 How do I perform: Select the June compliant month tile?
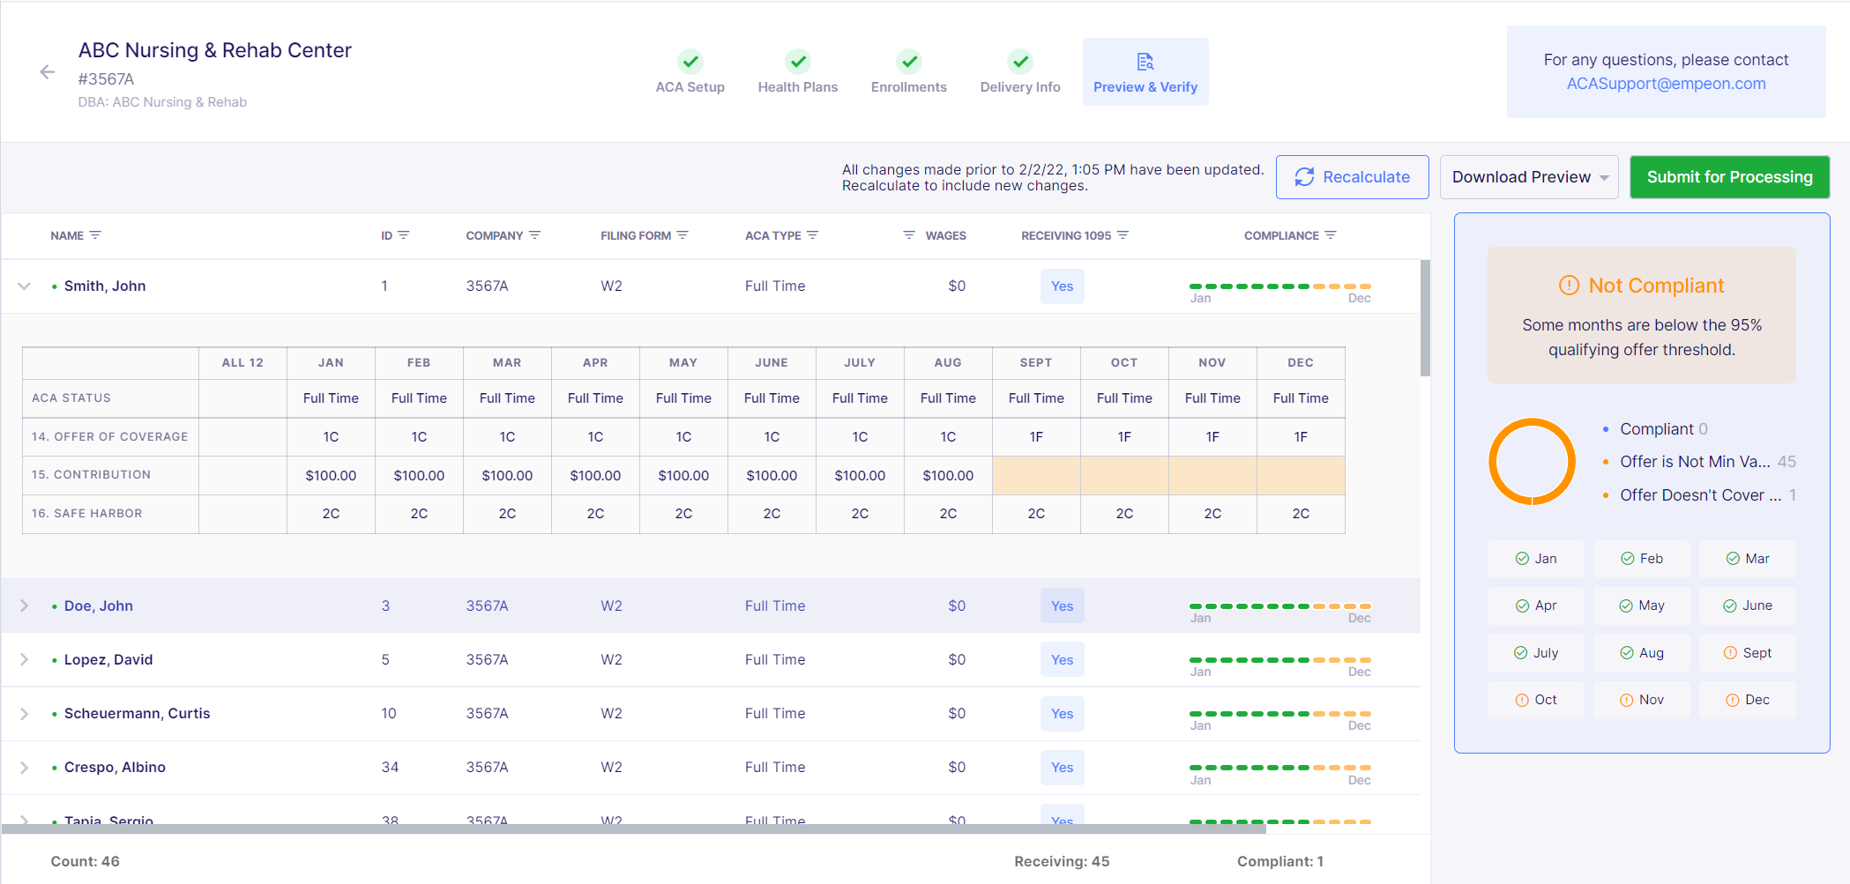click(x=1748, y=605)
